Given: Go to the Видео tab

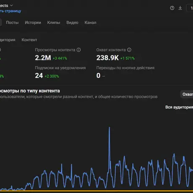Looking at the screenshot, I should (72, 23).
